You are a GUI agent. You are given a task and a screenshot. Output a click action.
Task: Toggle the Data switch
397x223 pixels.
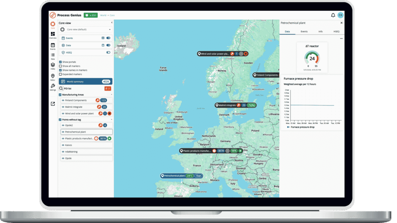click(x=108, y=45)
